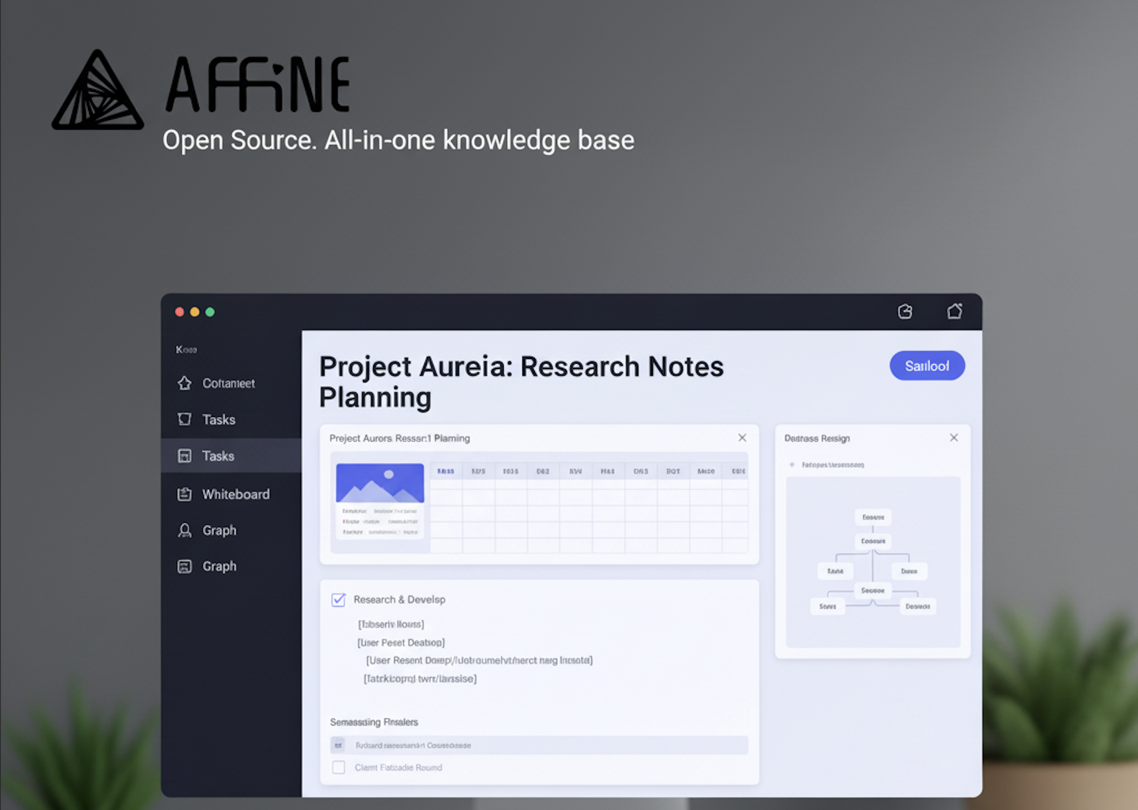Open Whiteboard from the sidebar
The height and width of the screenshot is (810, 1138).
coord(231,494)
